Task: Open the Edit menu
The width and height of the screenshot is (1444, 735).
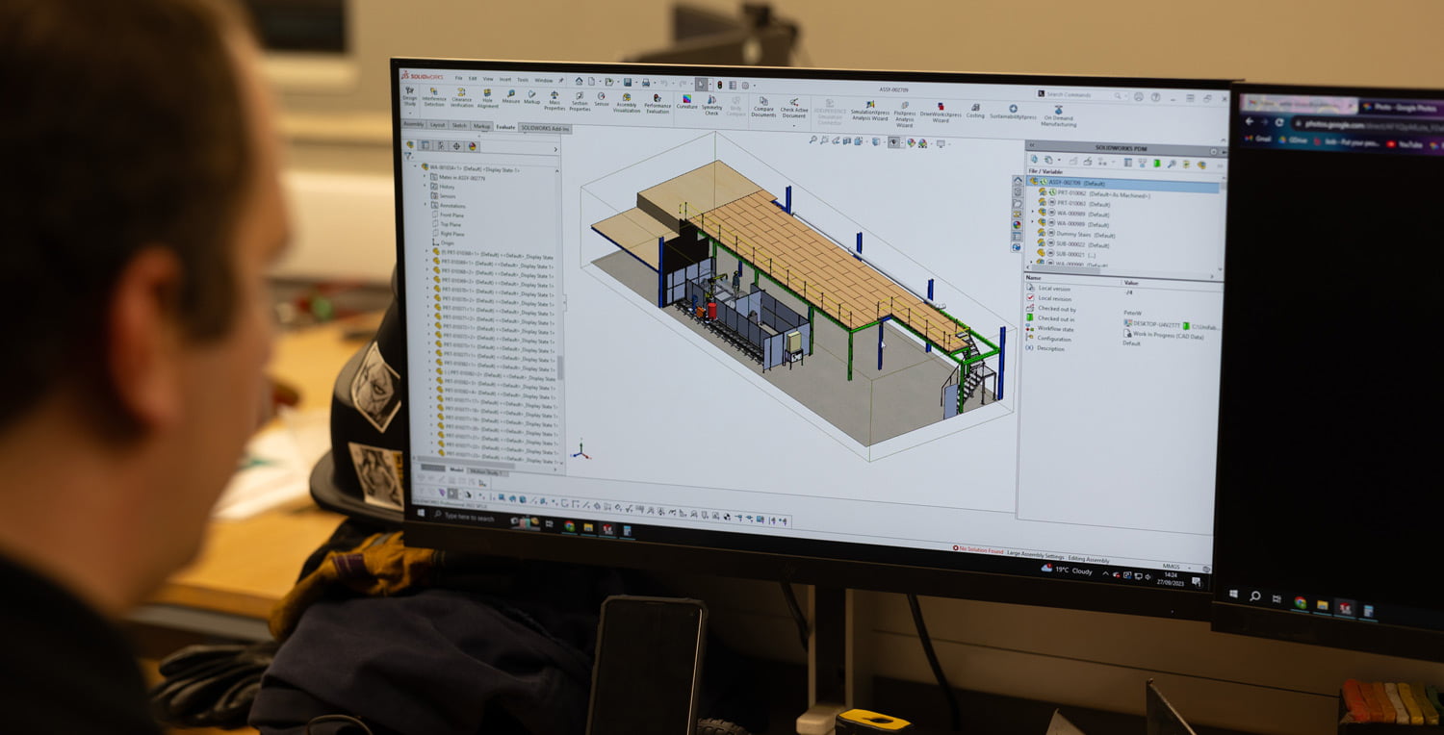Action: pos(472,79)
